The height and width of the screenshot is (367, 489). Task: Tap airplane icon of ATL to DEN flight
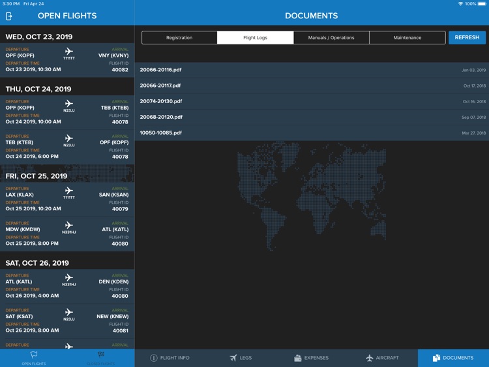69,277
